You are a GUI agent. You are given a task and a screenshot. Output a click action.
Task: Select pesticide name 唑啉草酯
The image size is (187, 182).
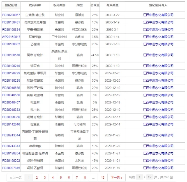click(x=35, y=146)
